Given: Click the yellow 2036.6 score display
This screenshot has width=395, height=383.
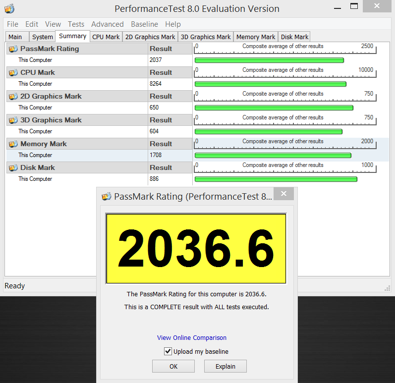Looking at the screenshot, I should tap(196, 249).
